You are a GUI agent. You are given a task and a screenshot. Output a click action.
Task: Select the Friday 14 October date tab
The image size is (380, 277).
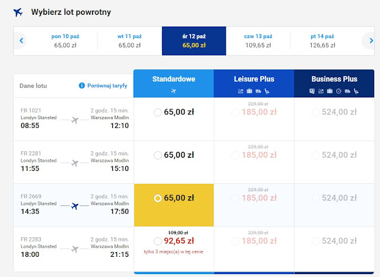tap(322, 41)
